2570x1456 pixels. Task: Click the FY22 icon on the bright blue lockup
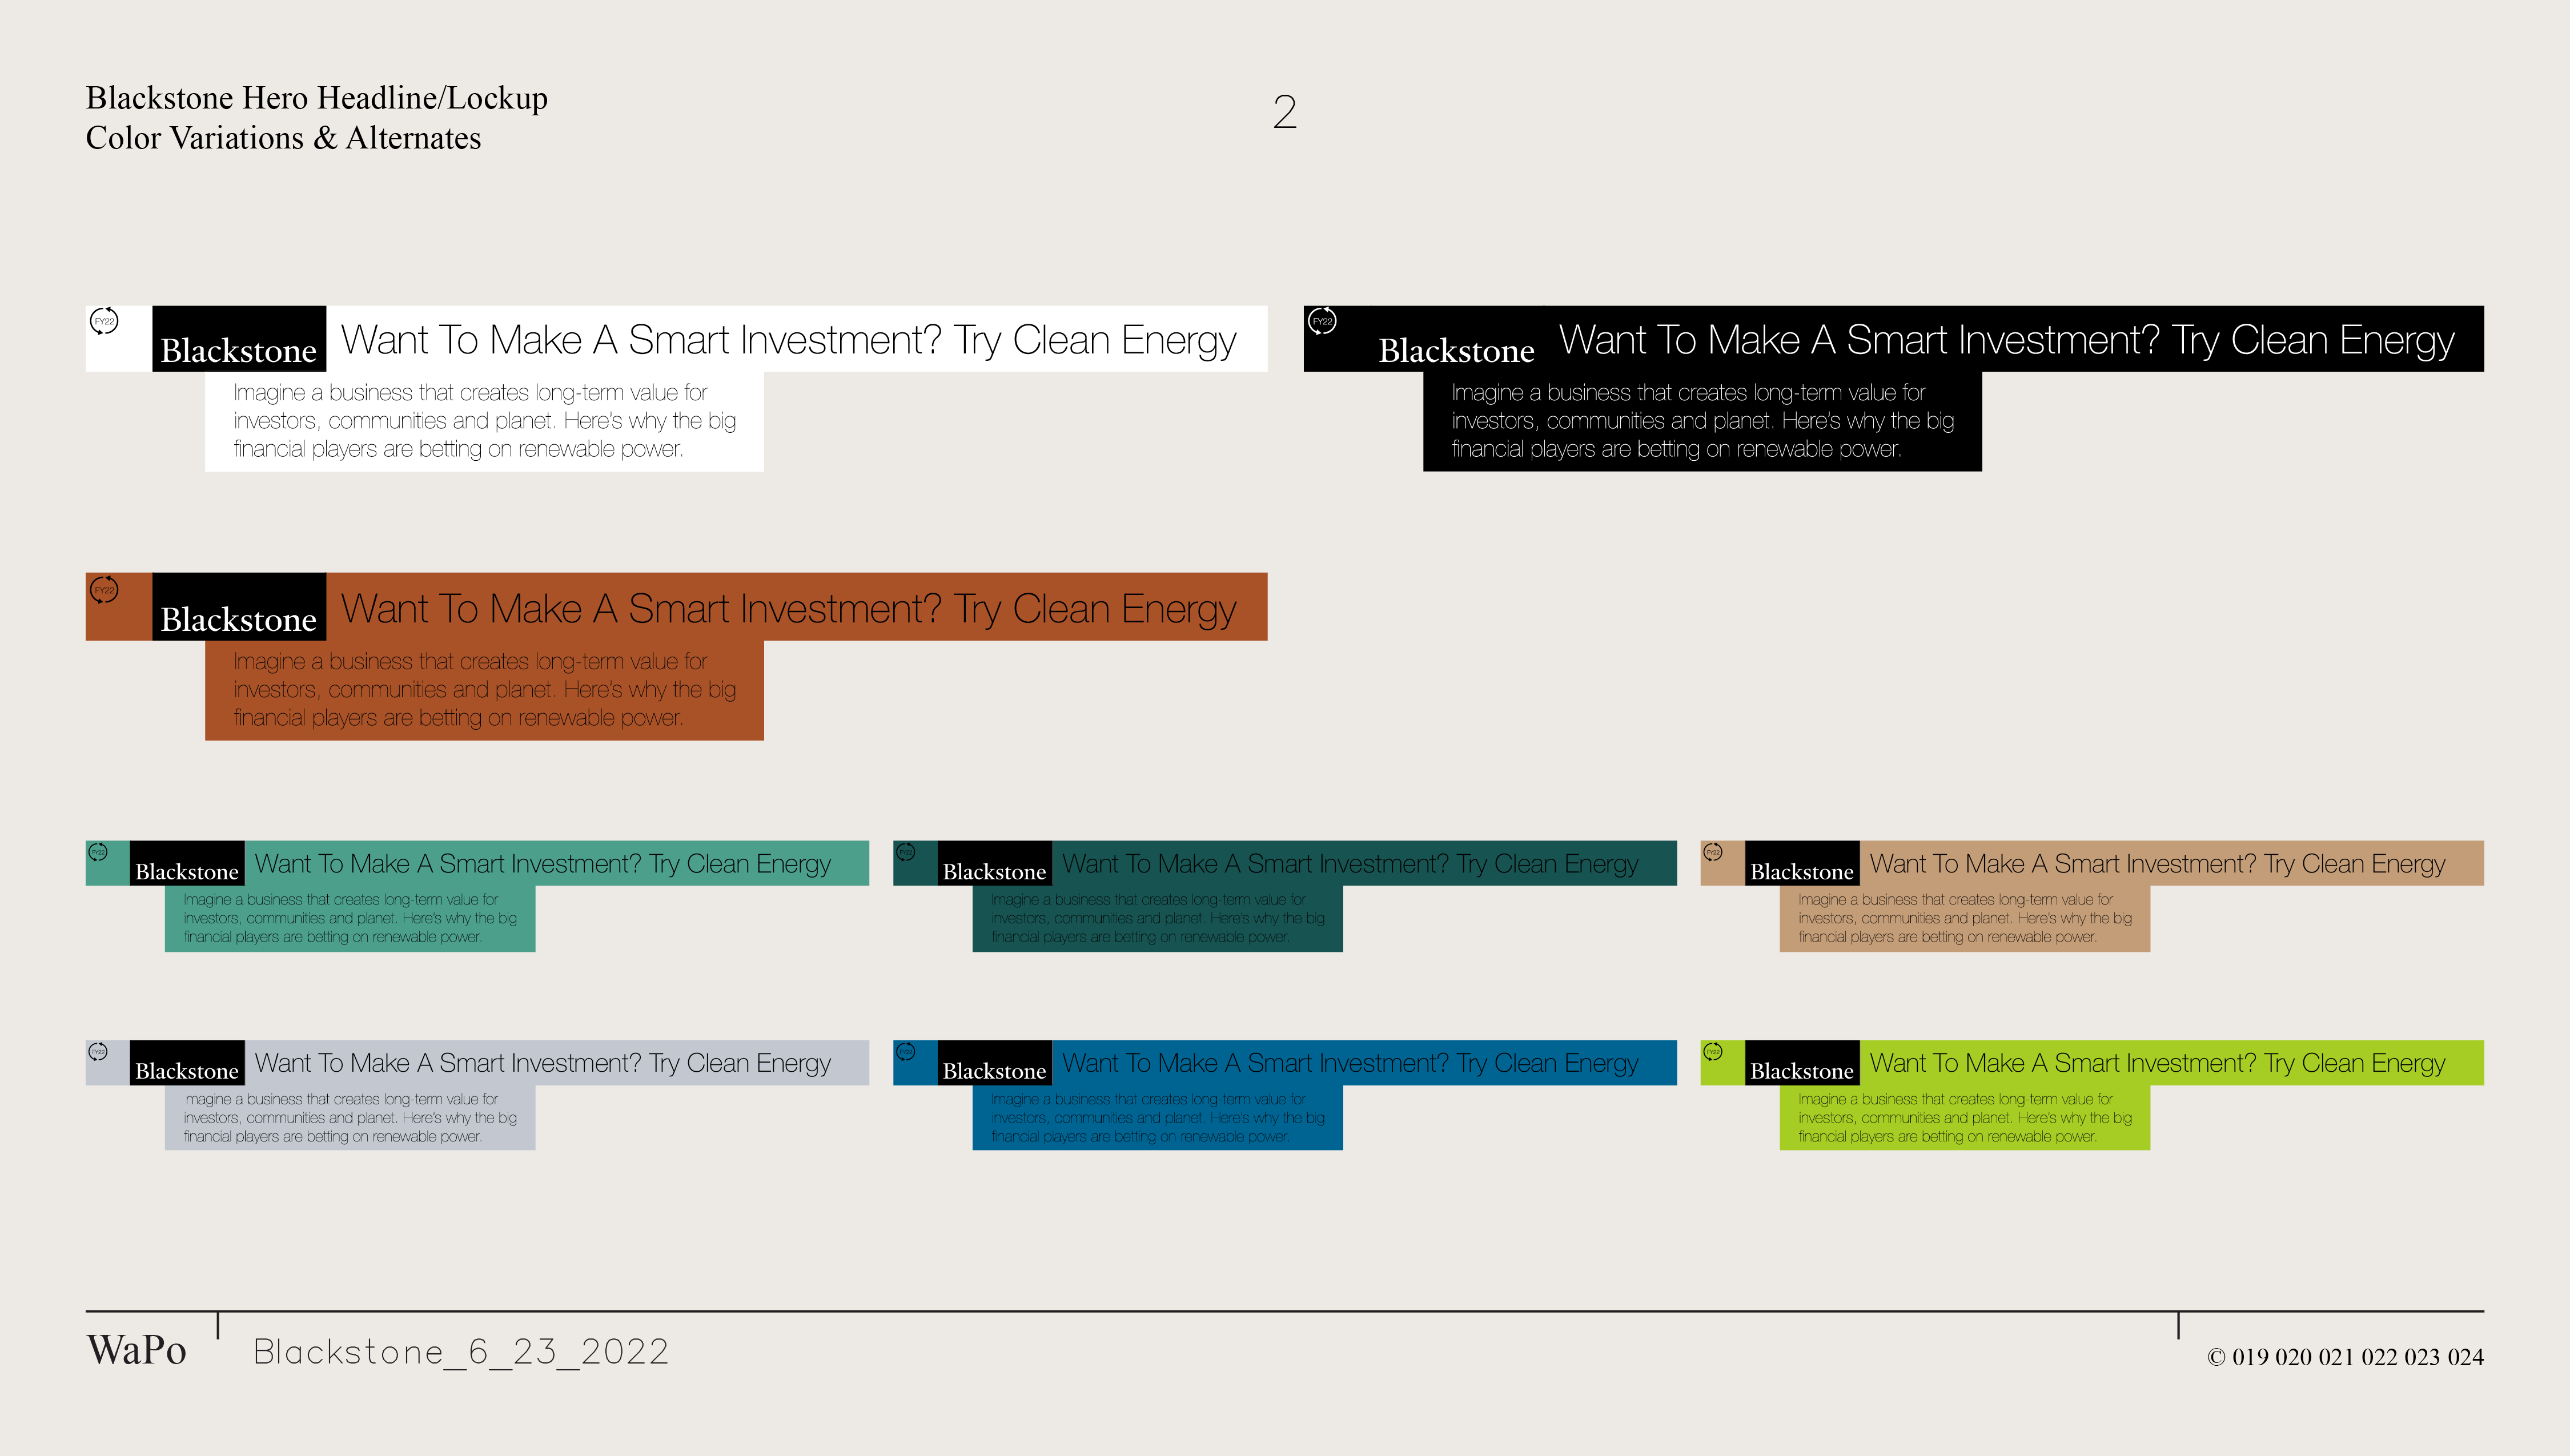906,1052
